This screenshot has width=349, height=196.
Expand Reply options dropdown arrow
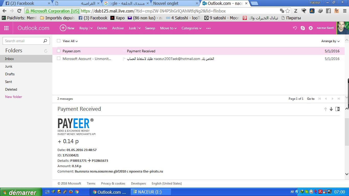(x=91, y=28)
